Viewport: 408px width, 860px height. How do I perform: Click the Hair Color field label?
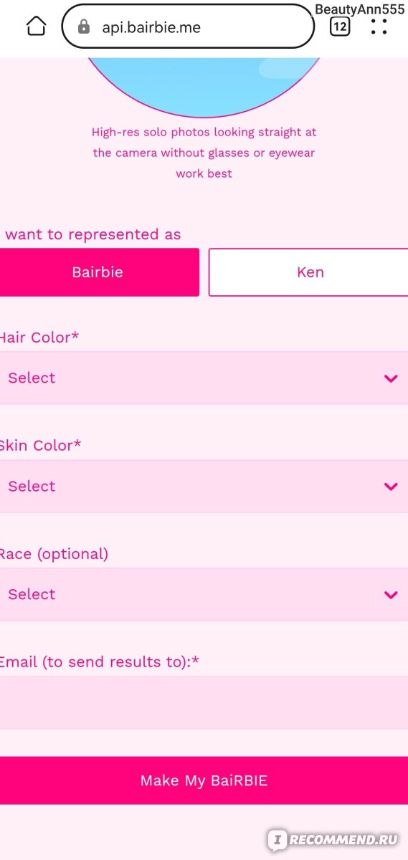[x=39, y=337]
